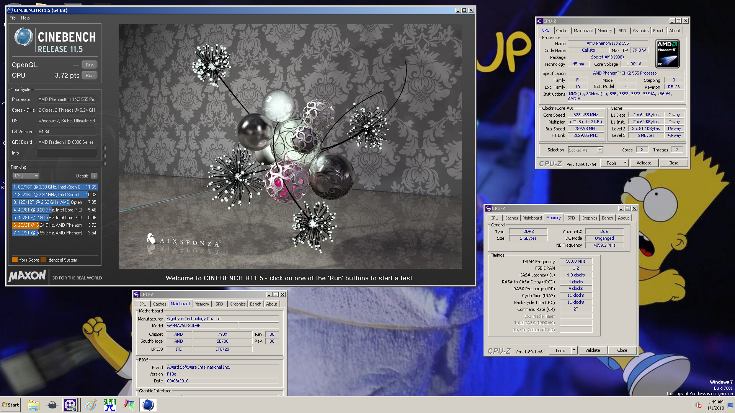Click the Windows Explorer folder taskbar icon

(33, 405)
